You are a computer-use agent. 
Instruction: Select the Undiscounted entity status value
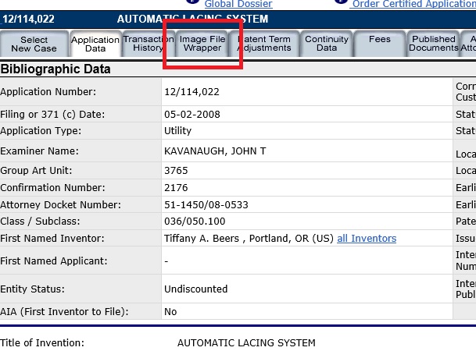pos(196,289)
